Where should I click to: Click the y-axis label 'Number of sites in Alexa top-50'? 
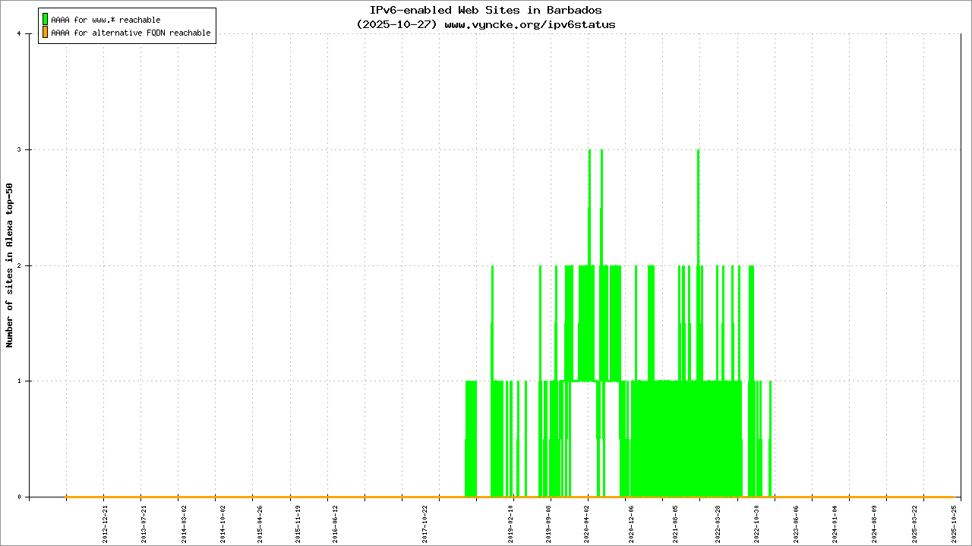10,265
